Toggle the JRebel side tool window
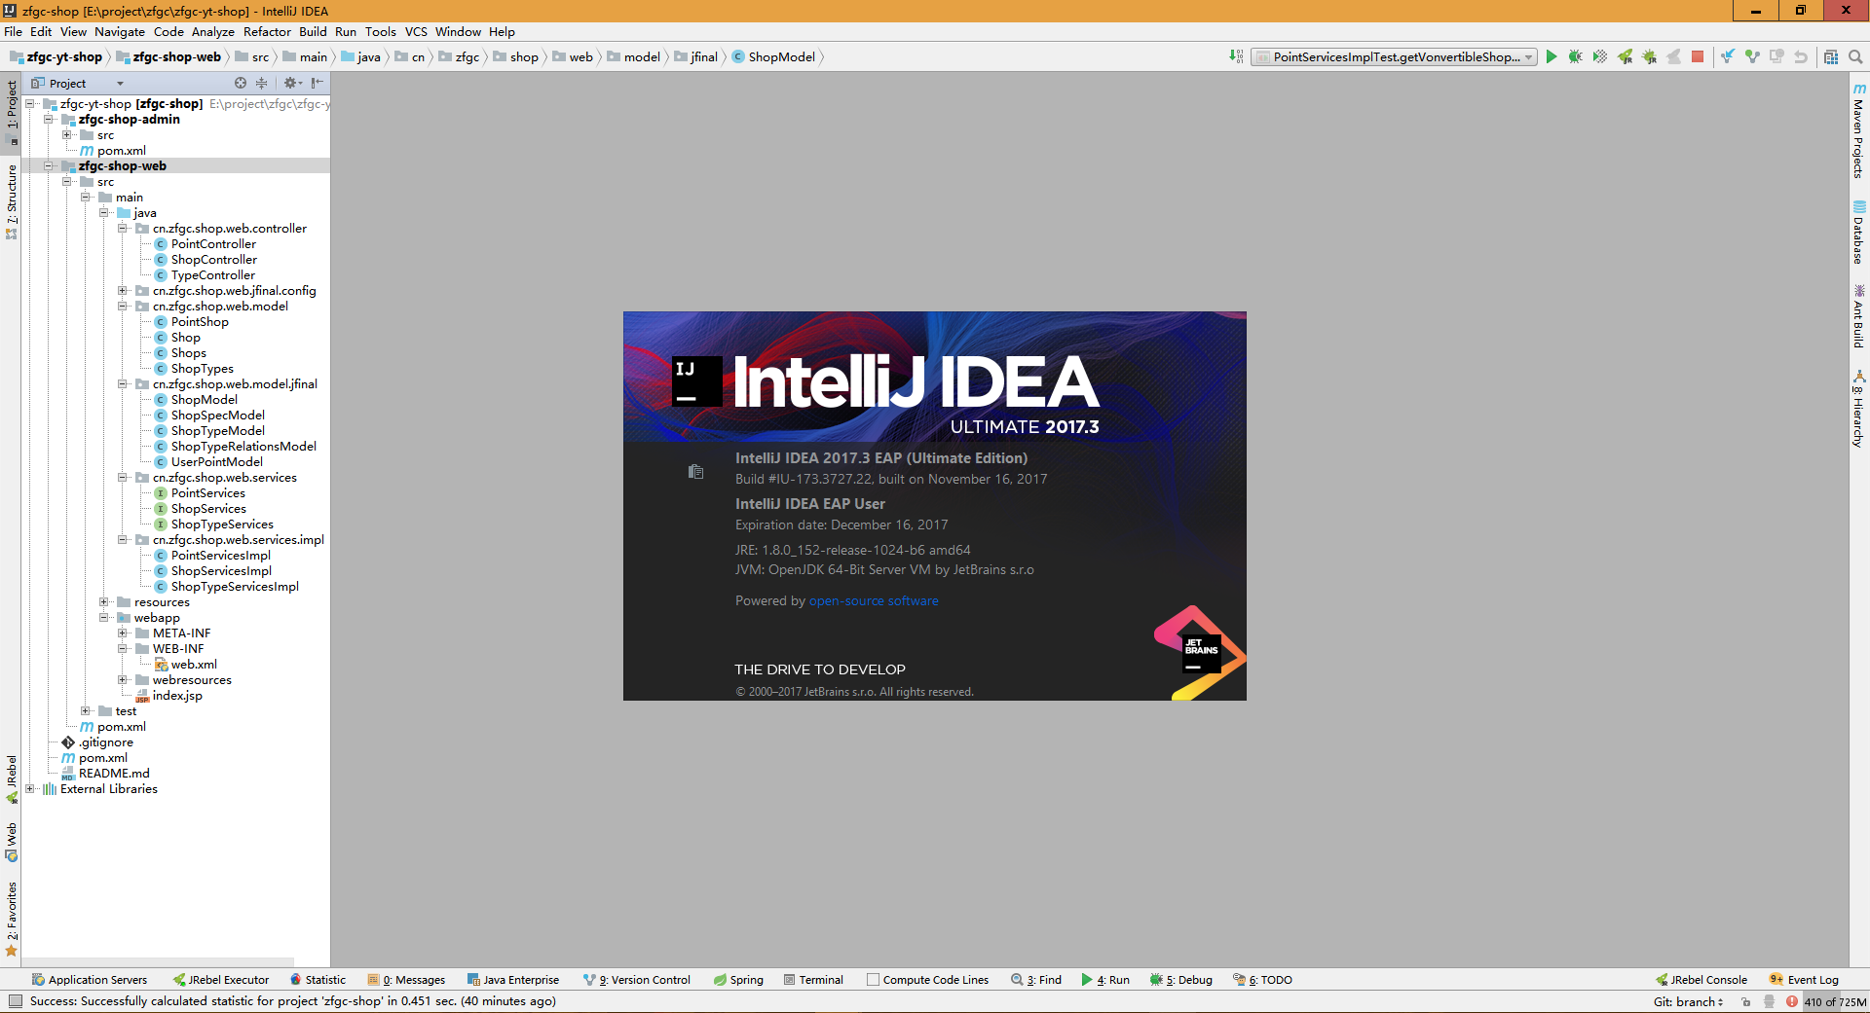The width and height of the screenshot is (1870, 1013). coord(12,778)
